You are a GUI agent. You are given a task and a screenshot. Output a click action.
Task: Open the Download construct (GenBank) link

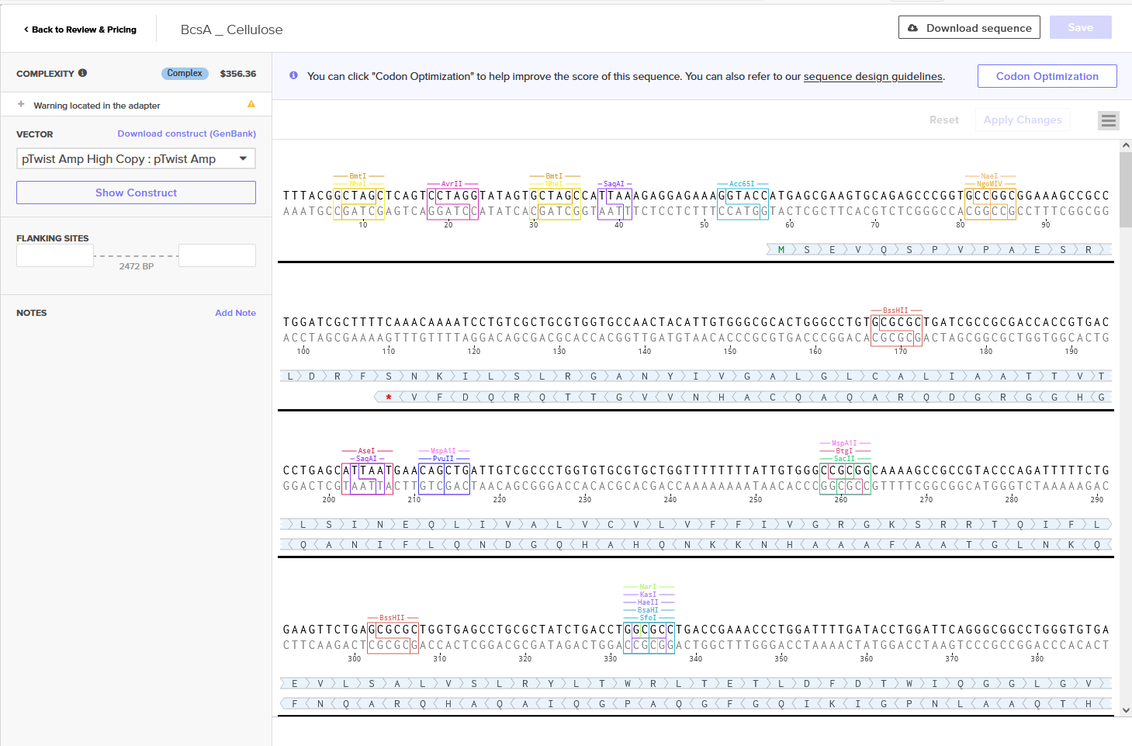(186, 134)
